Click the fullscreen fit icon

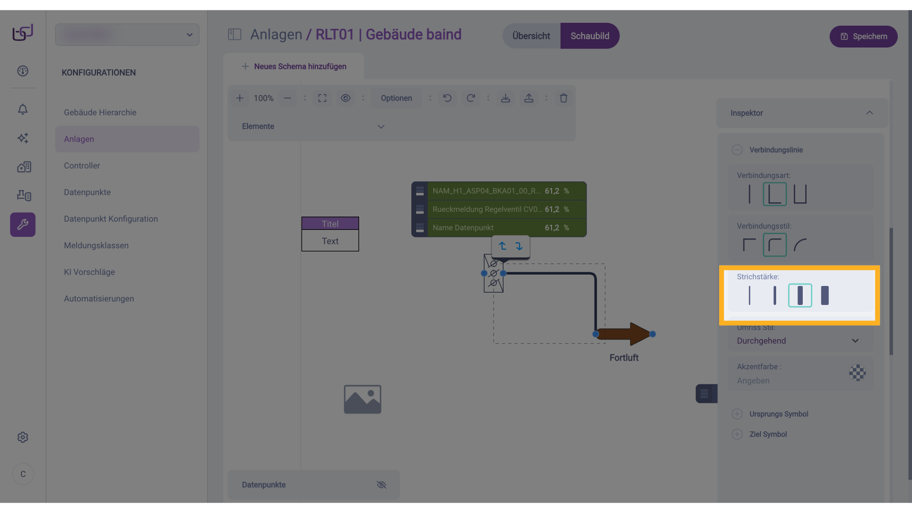pyautogui.click(x=322, y=98)
